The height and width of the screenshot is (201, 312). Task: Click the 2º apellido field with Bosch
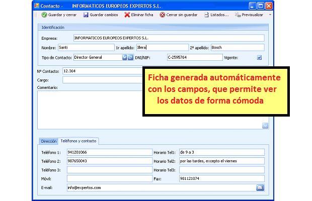click(238, 47)
